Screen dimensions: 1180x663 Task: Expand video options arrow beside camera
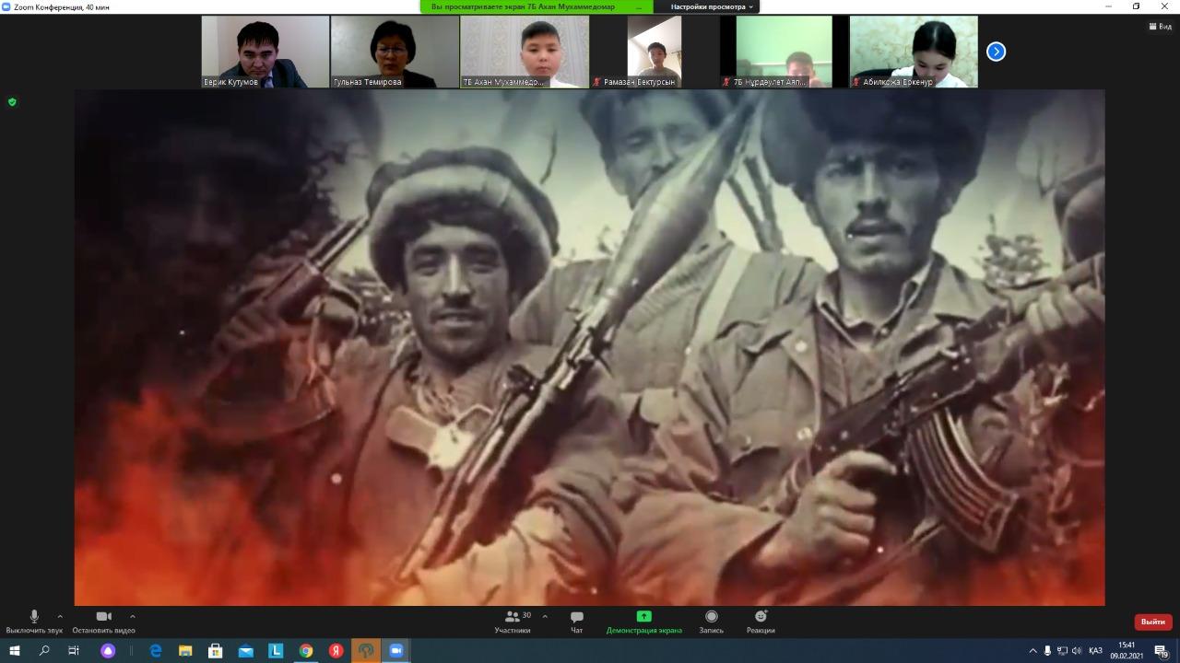coord(133,616)
